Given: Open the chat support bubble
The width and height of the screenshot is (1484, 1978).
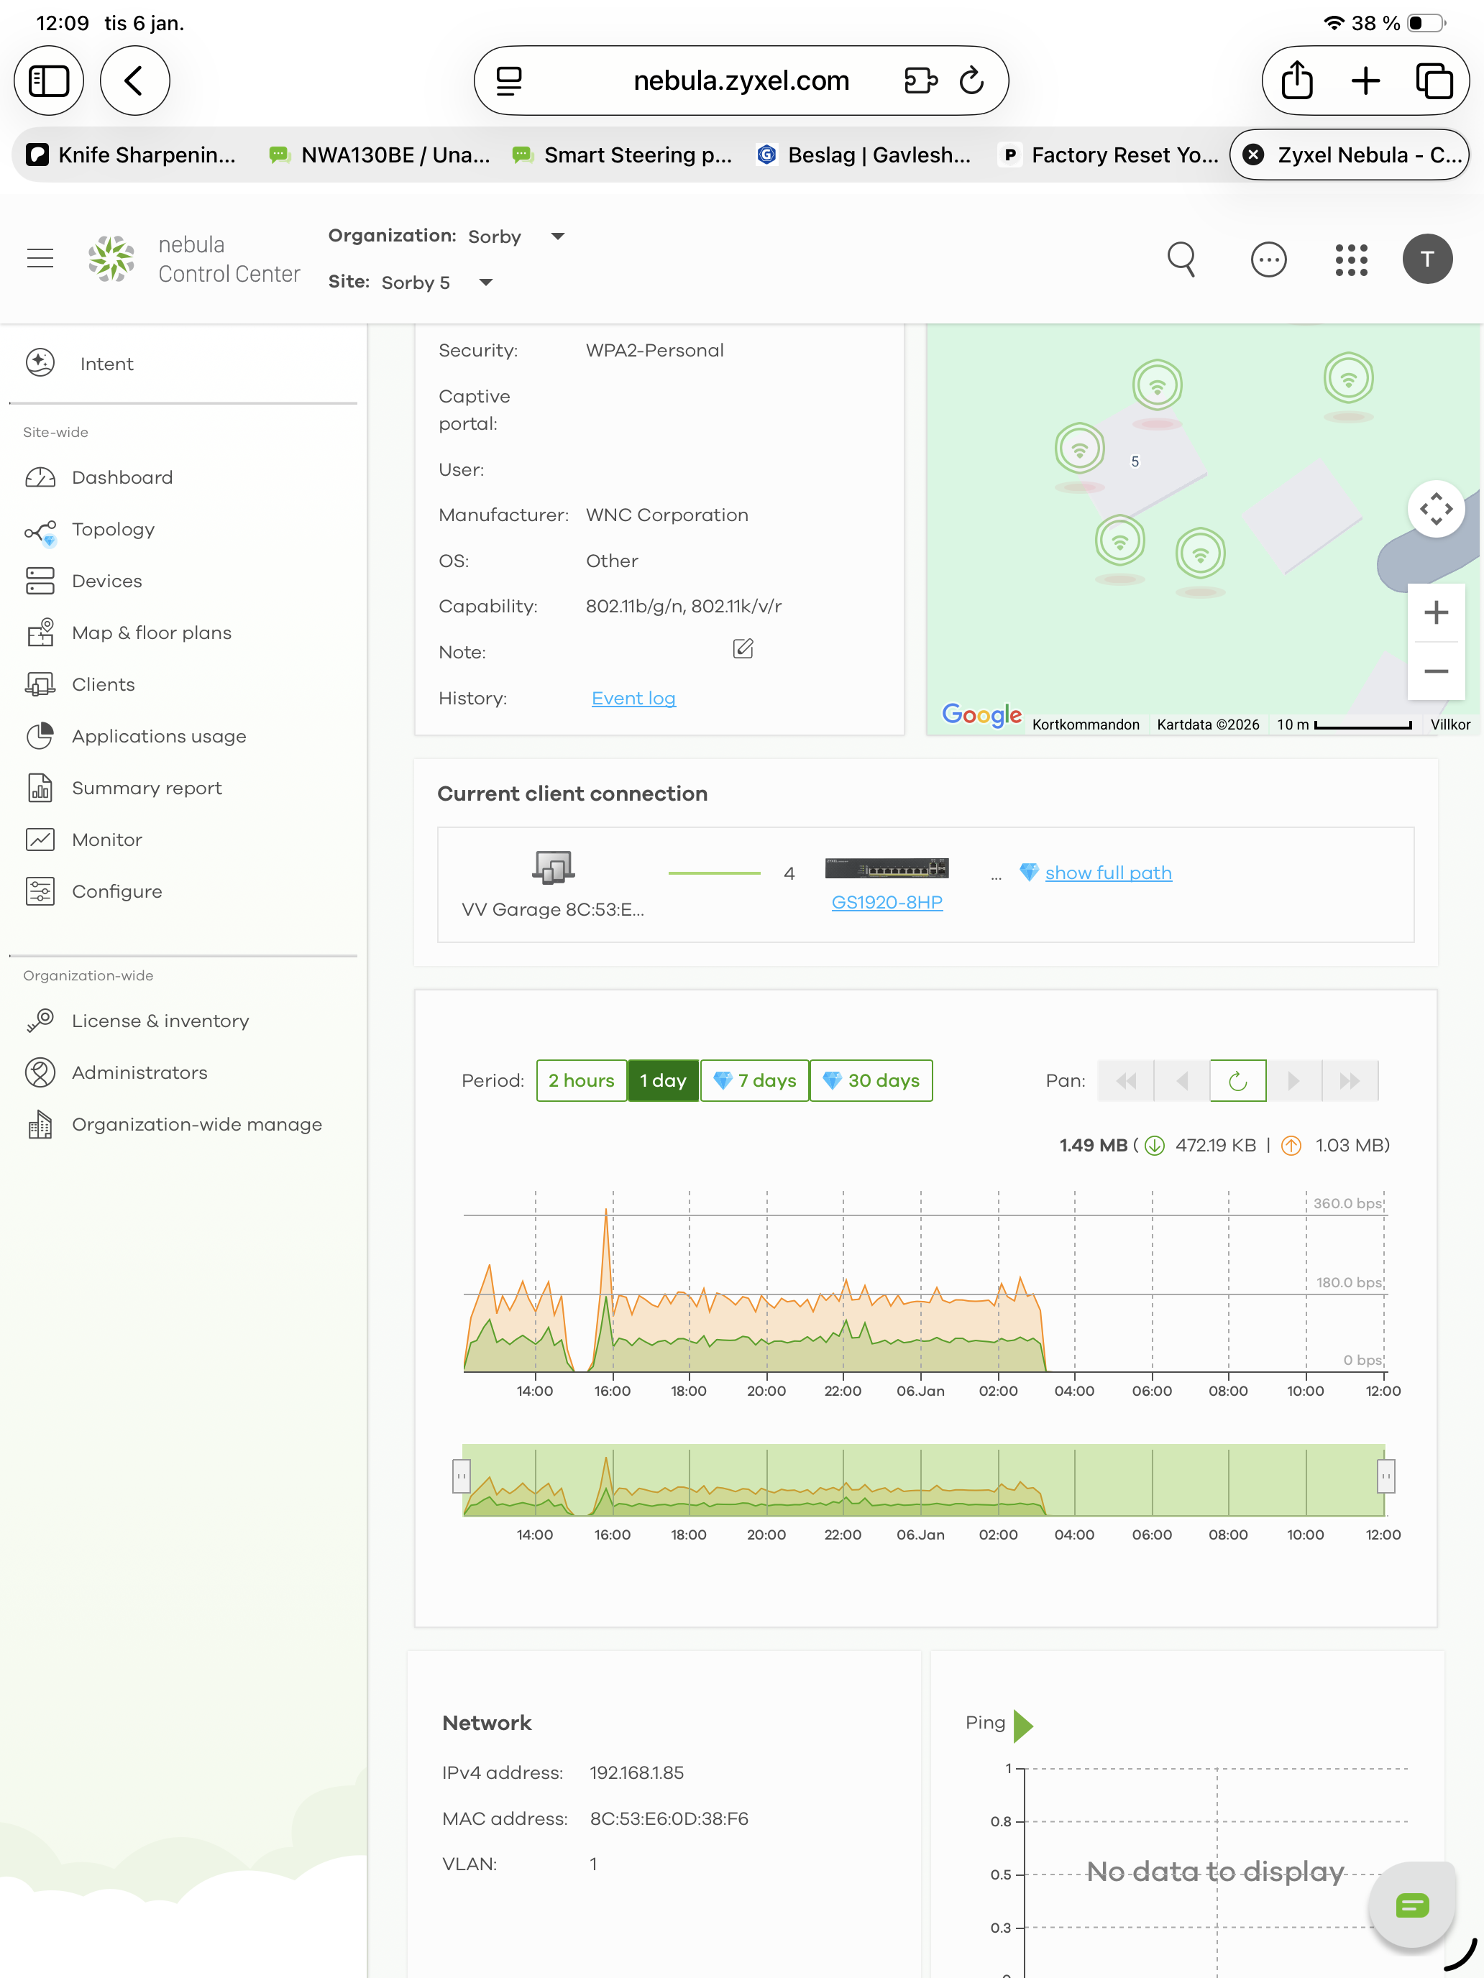Looking at the screenshot, I should (1411, 1905).
